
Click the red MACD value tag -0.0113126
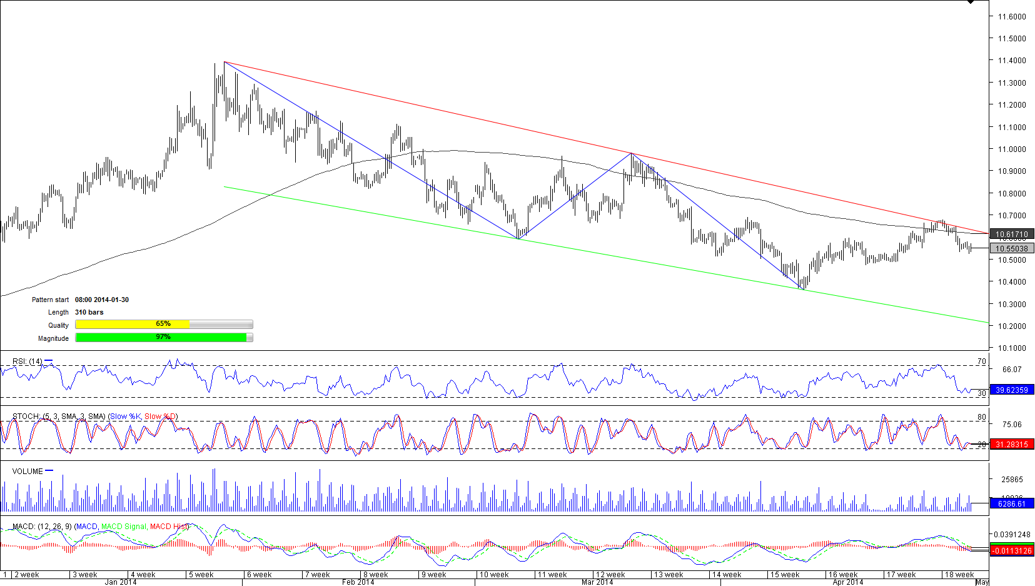pos(1011,551)
